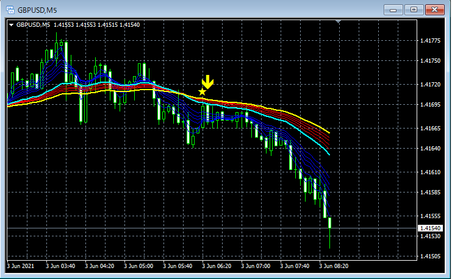This screenshot has width=452, height=279.
Task: Select the yellow star marker on chart
Action: (x=203, y=92)
